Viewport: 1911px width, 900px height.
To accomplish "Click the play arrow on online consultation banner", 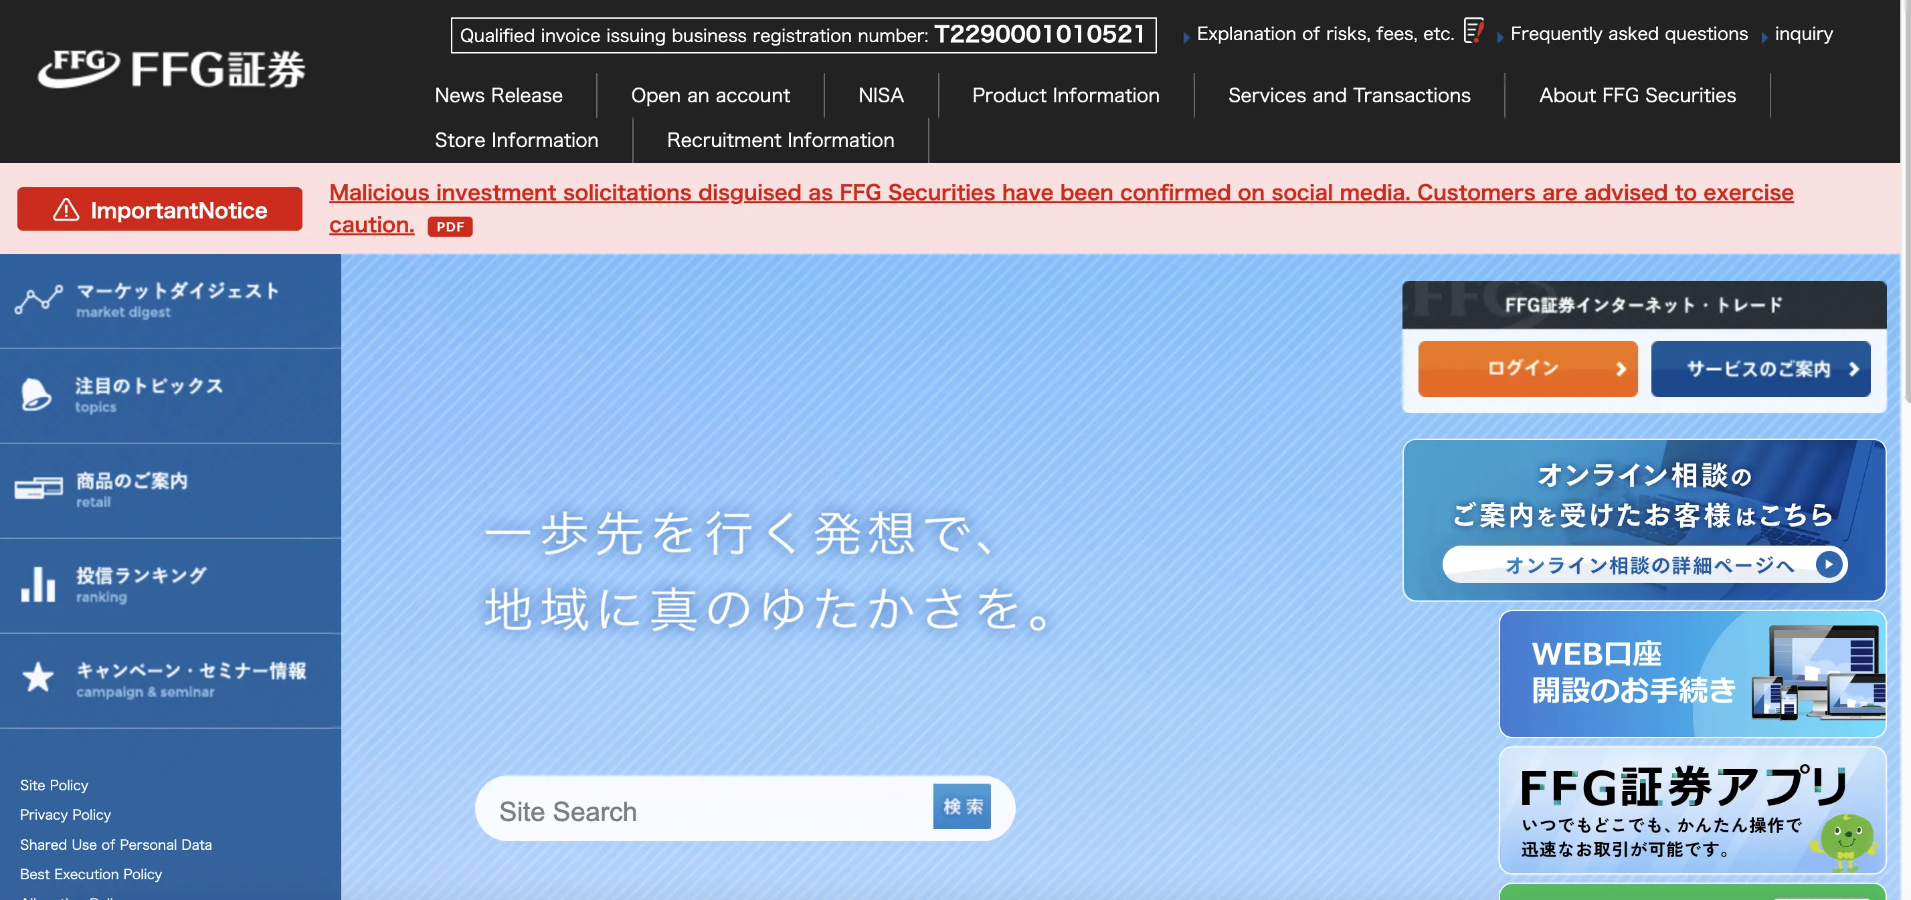I will tap(1829, 565).
